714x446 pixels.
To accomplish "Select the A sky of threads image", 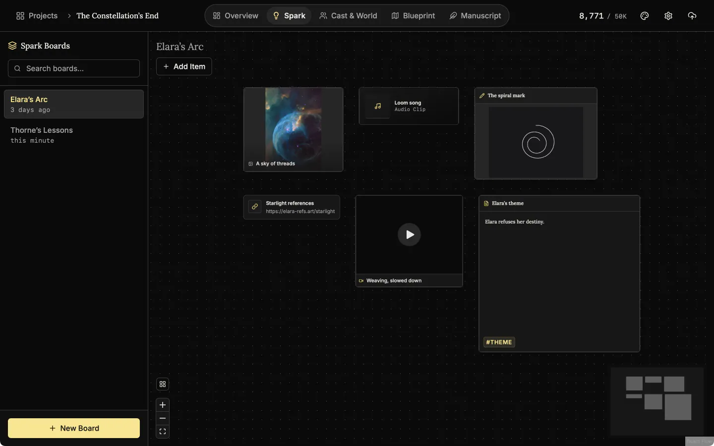I will coord(294,129).
